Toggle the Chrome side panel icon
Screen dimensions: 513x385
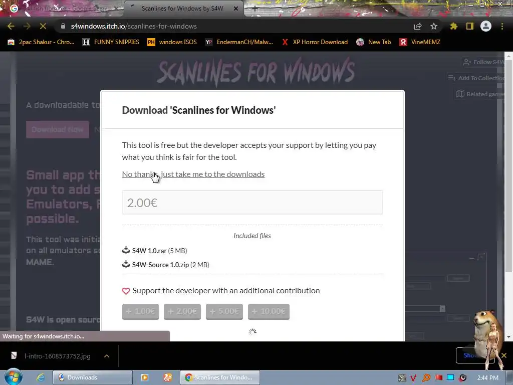[x=470, y=26]
